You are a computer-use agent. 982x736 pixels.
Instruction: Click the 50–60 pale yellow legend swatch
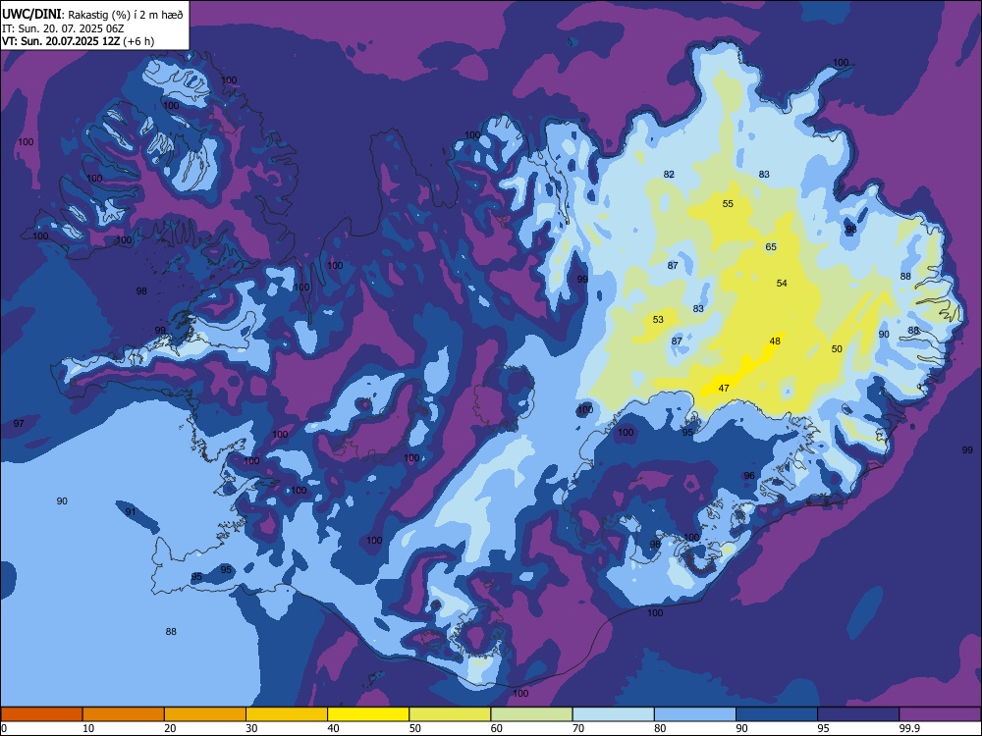pyautogui.click(x=450, y=714)
